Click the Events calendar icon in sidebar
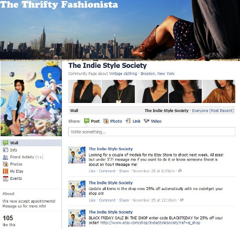The image size is (240, 229). [5, 178]
